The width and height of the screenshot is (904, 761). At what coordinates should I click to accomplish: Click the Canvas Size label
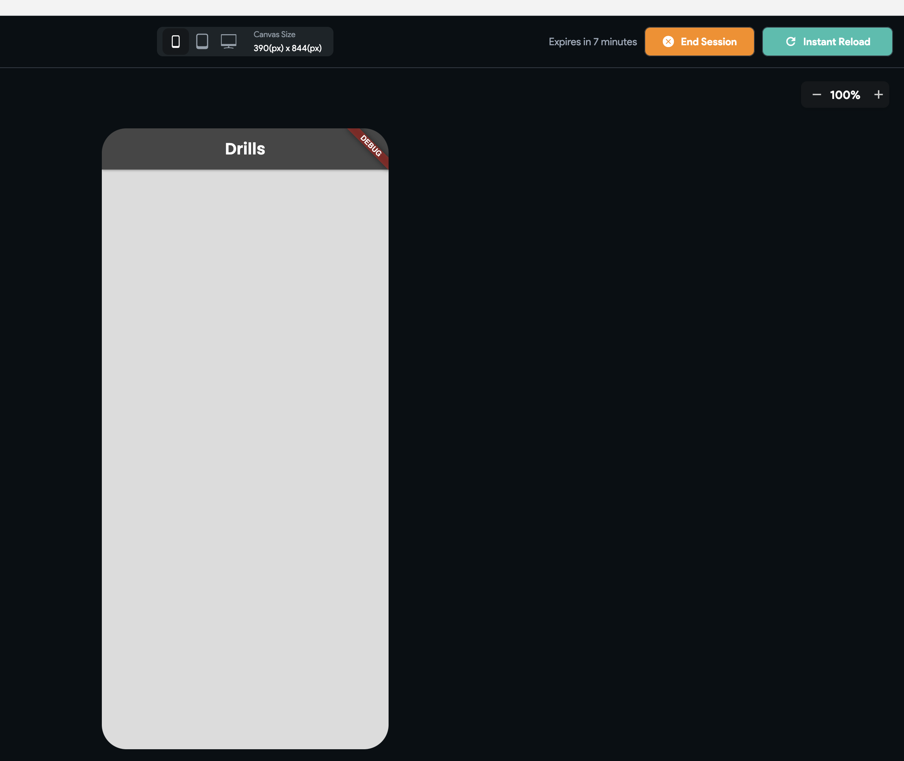pos(274,35)
